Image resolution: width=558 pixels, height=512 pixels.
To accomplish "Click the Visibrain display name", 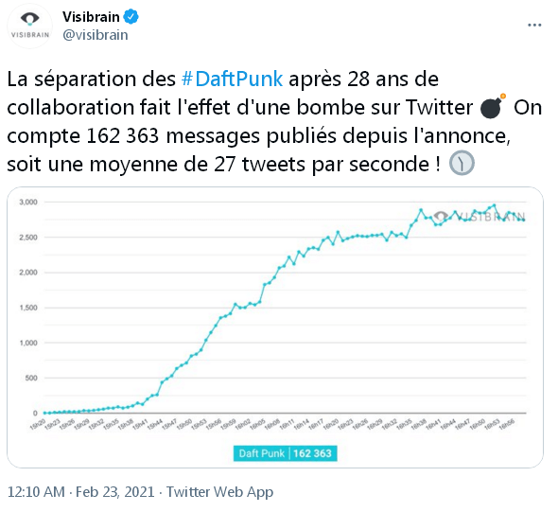I will [91, 17].
